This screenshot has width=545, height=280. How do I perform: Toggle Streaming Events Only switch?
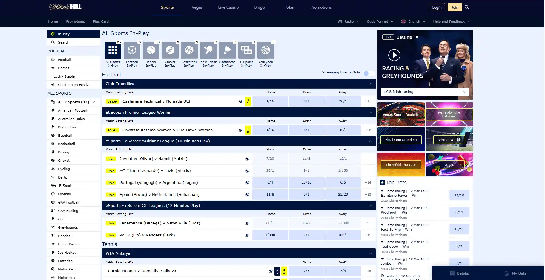pos(369,73)
